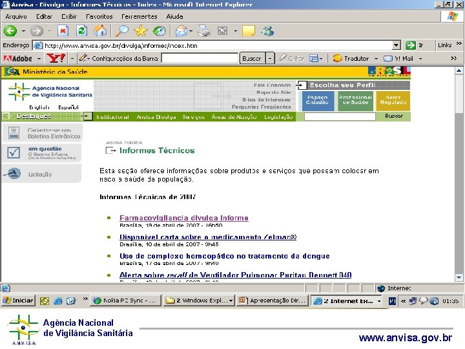The image size is (465, 349).
Task: Open the Institucional site tab
Action: pyautogui.click(x=112, y=117)
